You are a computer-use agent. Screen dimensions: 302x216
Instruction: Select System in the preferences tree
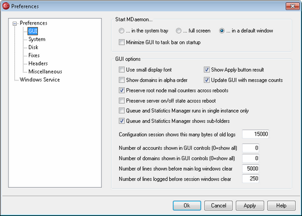37,39
